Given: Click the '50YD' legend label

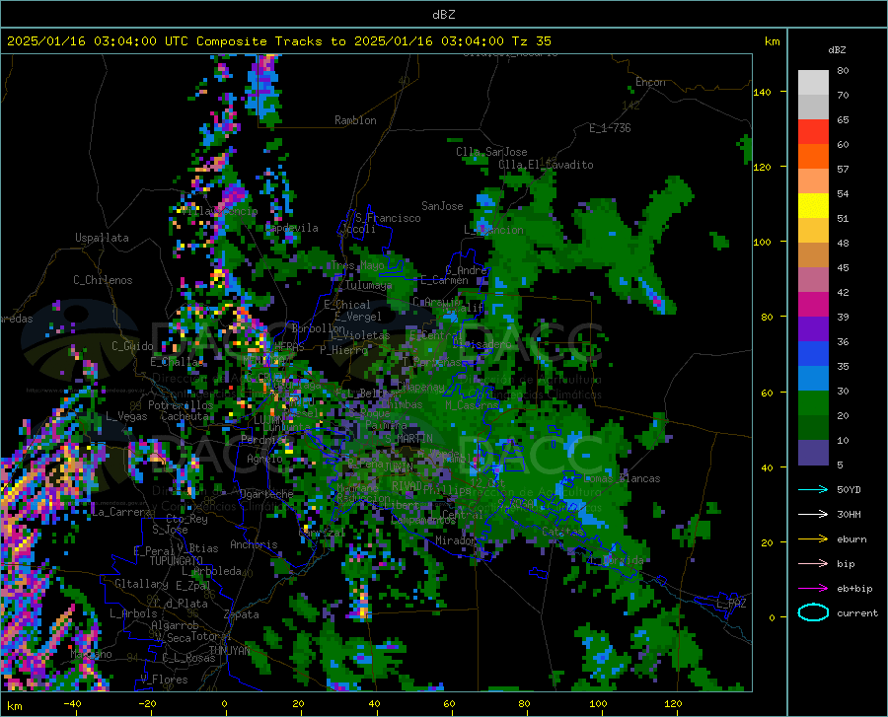Looking at the screenshot, I should 849,489.
